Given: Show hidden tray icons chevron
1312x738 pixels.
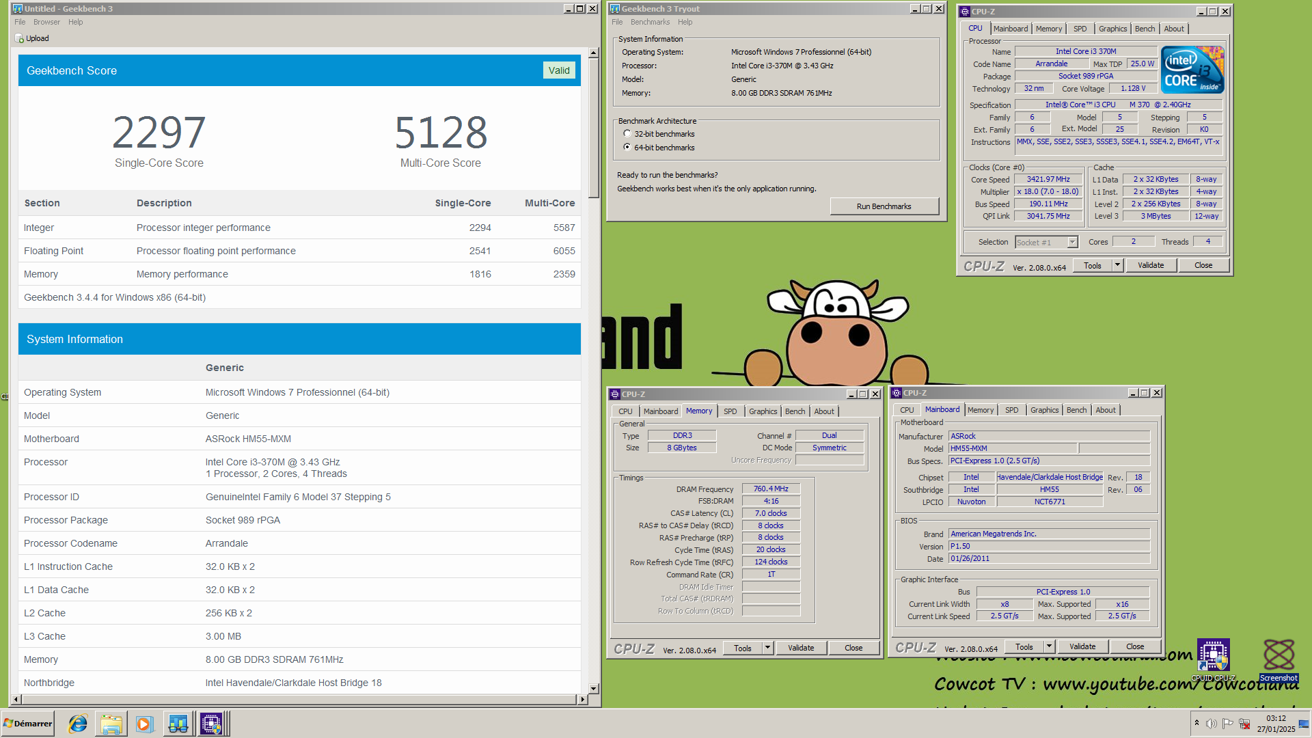Looking at the screenshot, I should coord(1197,723).
